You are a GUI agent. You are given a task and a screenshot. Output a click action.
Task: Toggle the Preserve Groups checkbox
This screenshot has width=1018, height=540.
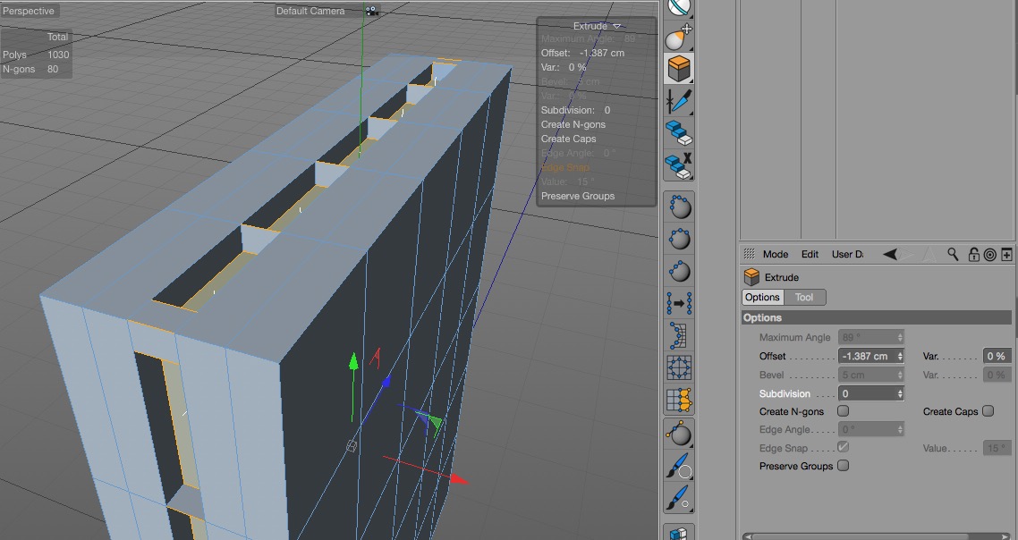tap(843, 466)
